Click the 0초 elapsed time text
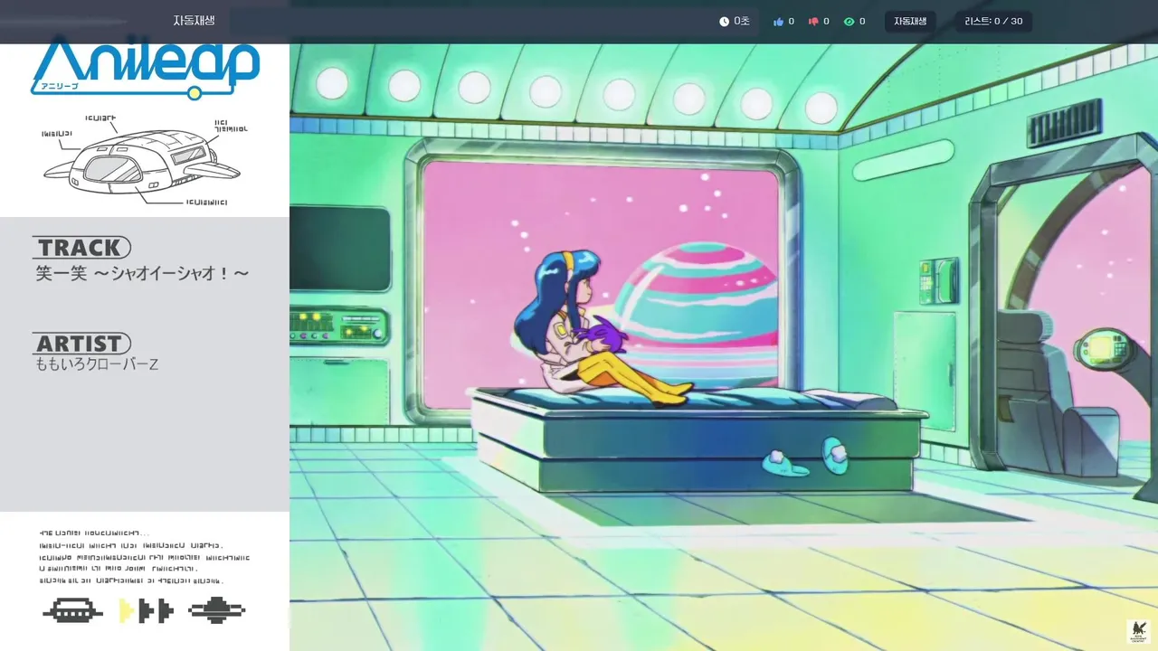The height and width of the screenshot is (651, 1158). point(742,22)
